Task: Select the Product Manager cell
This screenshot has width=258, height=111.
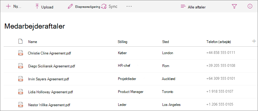Action: [131, 91]
